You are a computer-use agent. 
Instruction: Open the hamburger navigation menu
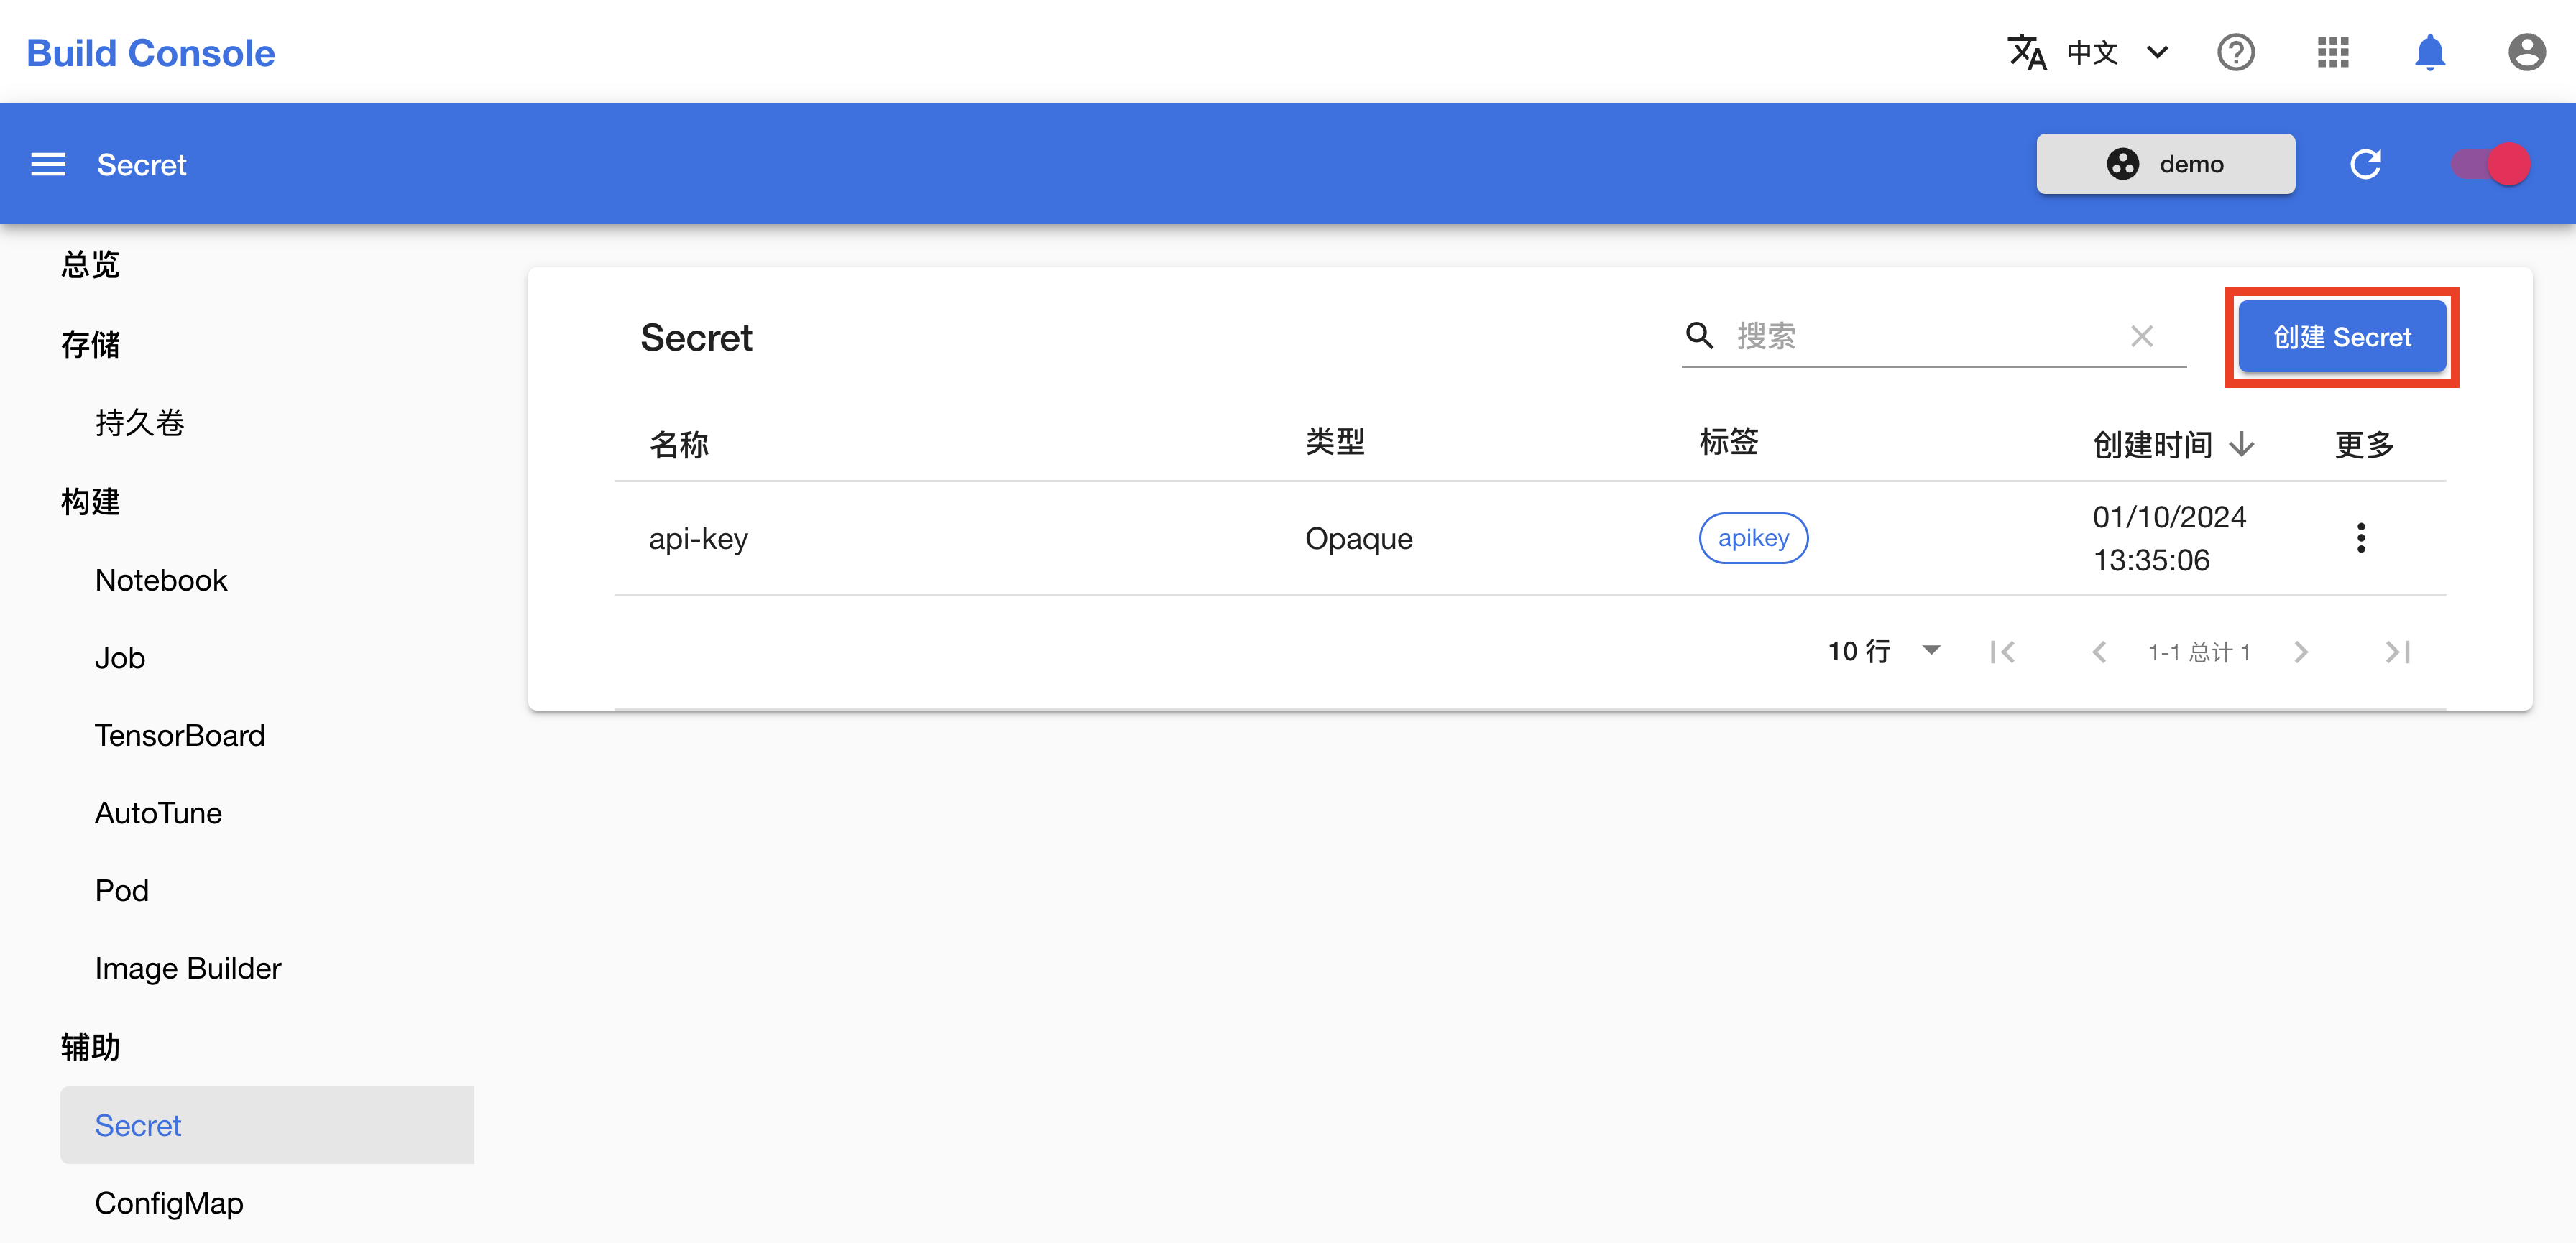coord(48,164)
